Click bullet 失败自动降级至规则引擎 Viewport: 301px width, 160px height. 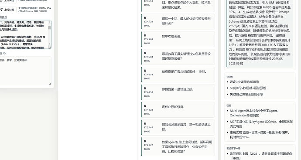pos(246,94)
